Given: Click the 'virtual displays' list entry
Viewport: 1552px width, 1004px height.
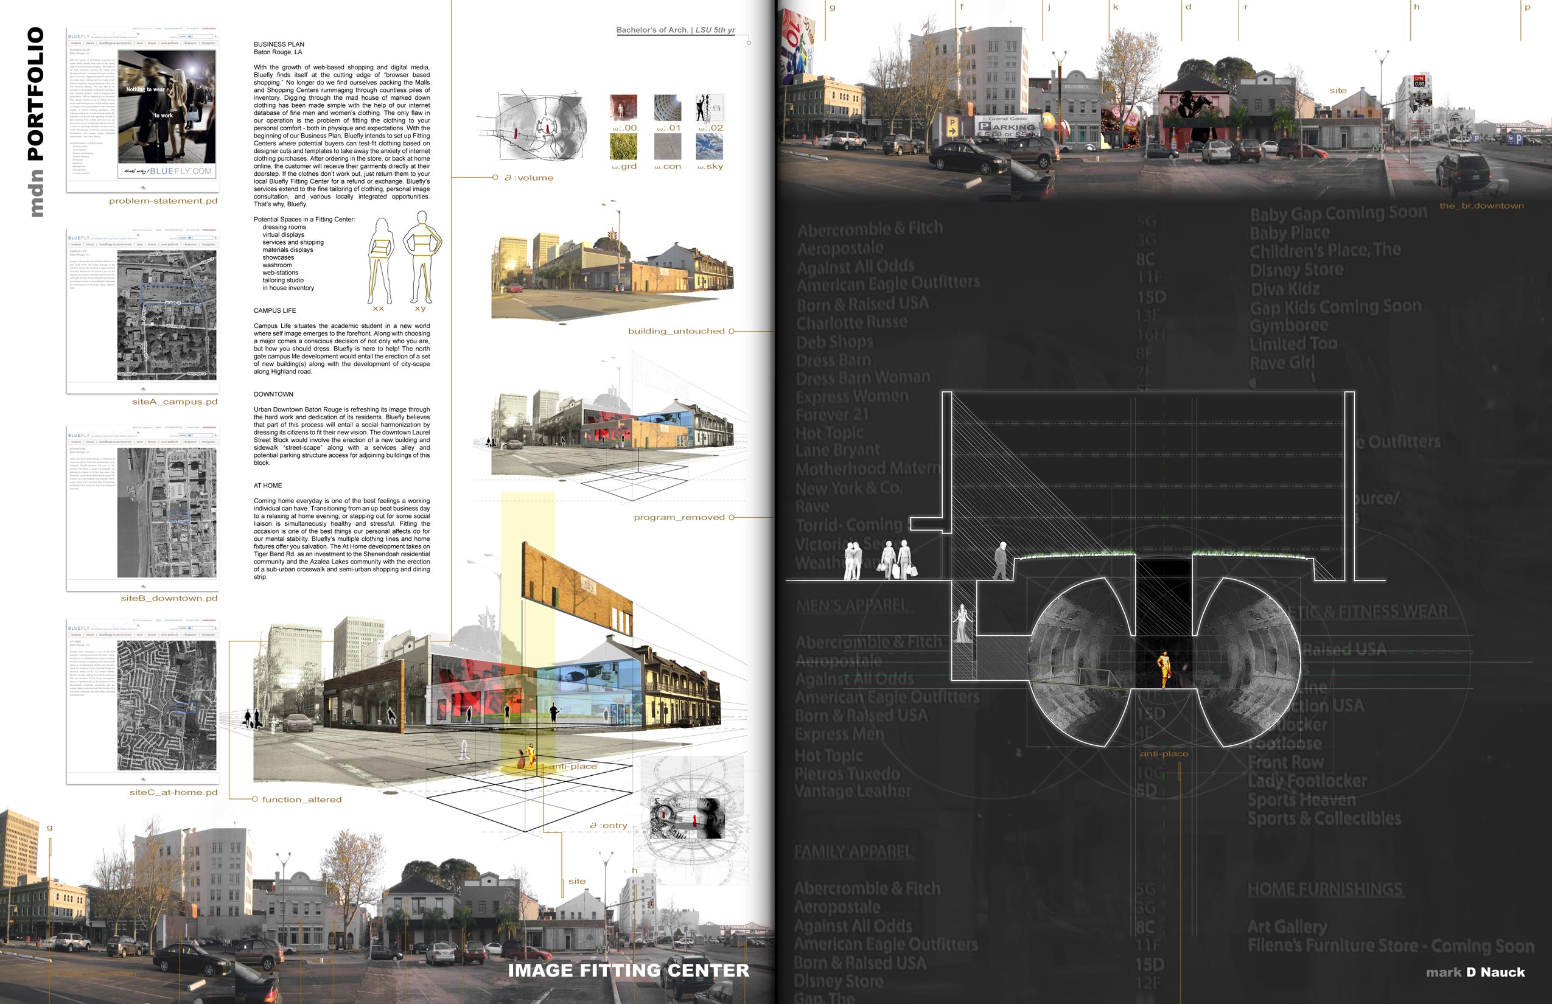Looking at the screenshot, I should click(x=284, y=235).
